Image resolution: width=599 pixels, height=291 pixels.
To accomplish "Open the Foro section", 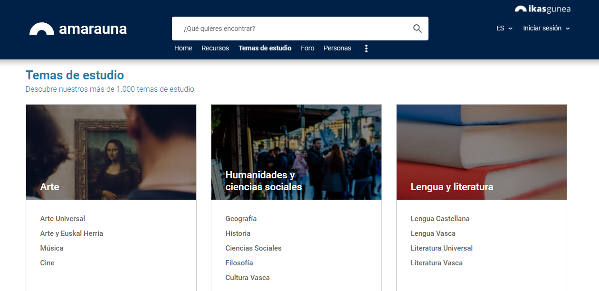I will coord(307,48).
